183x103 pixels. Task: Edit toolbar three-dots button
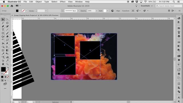point(5,88)
